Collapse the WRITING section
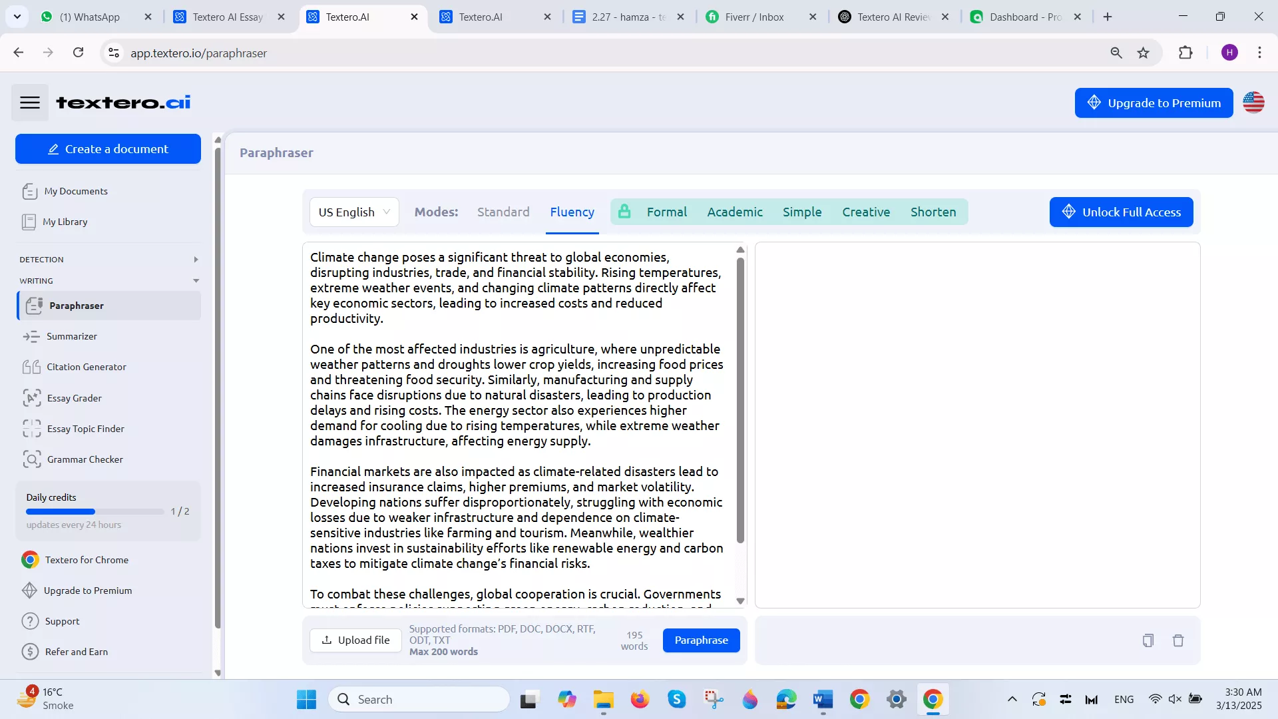This screenshot has width=1278, height=719. pos(196,281)
